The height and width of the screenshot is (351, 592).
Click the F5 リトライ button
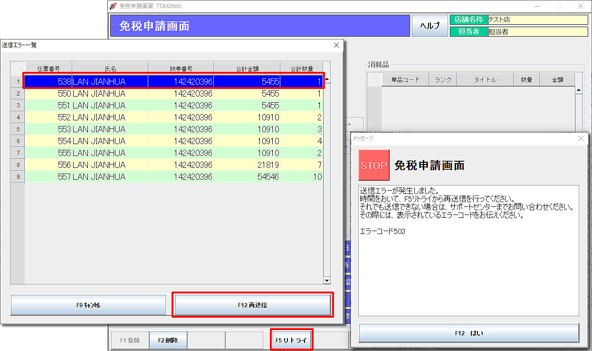291,341
